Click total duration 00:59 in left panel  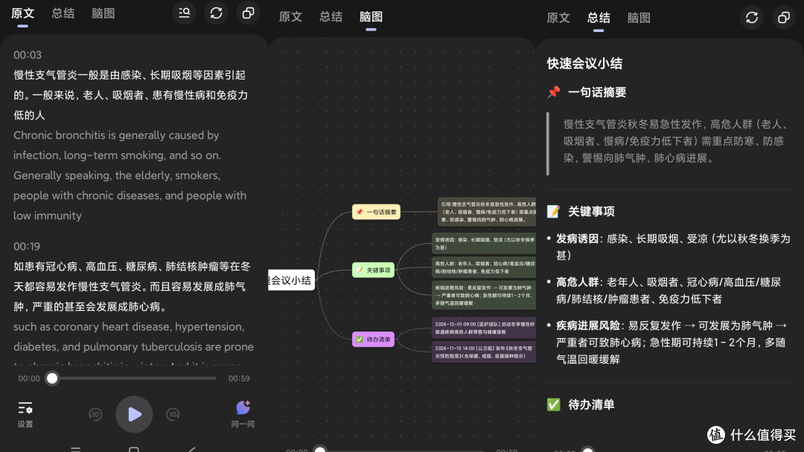click(239, 378)
